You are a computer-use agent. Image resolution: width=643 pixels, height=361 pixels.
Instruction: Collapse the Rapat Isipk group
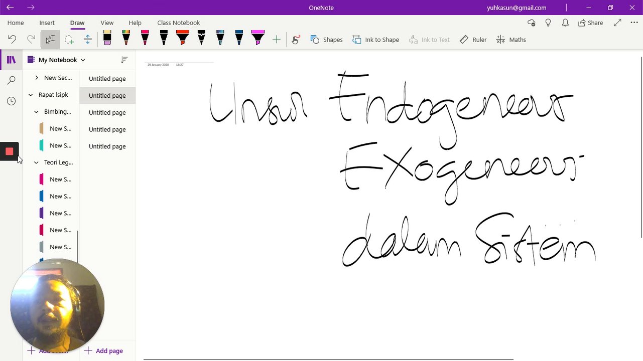pyautogui.click(x=31, y=95)
